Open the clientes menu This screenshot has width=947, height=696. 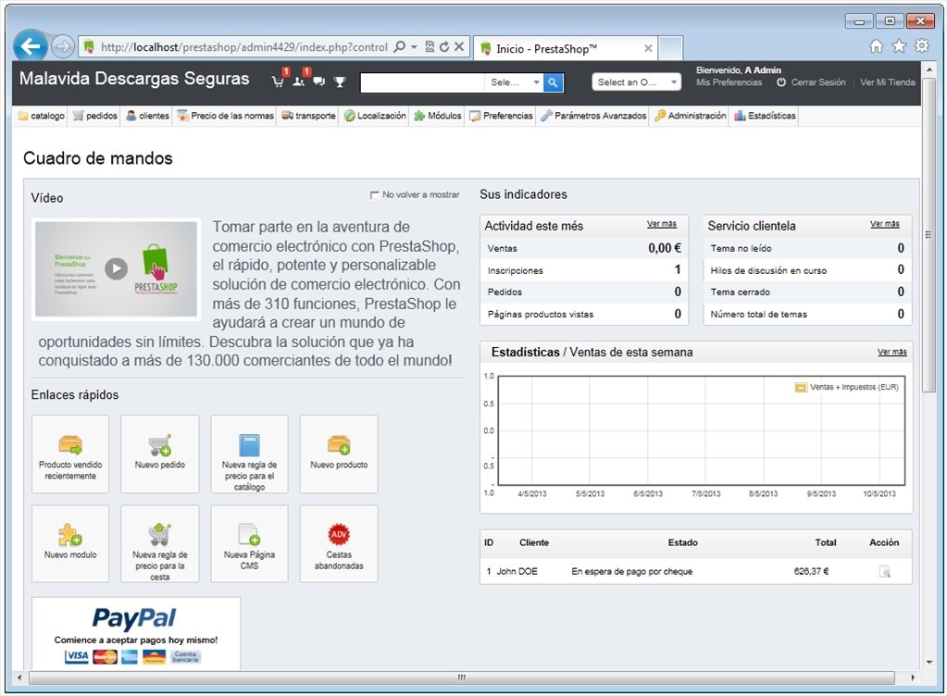click(x=148, y=116)
